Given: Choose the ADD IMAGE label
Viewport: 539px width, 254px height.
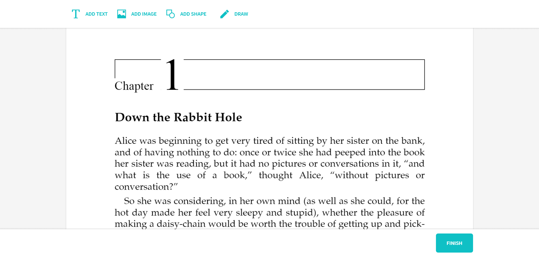Looking at the screenshot, I should (144, 14).
